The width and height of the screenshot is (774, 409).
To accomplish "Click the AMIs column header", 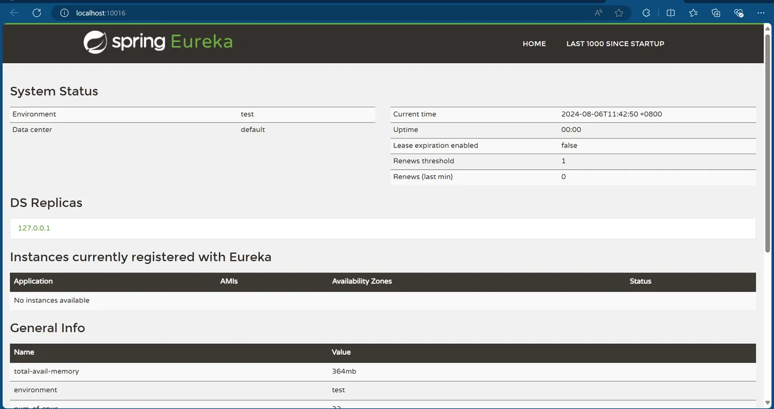I will tap(229, 281).
